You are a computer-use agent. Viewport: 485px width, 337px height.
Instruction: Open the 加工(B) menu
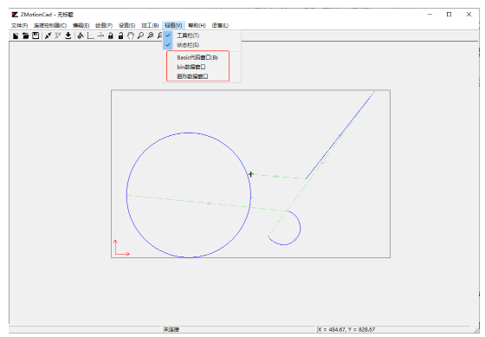coord(150,25)
